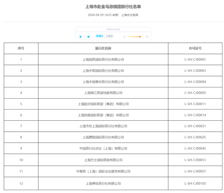
Task: Select 上海航空国际旅游（集团）有限公司 cell
Action: 103,104
